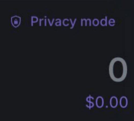134x121 pixels.
Task: Select the $0.00 fiat value
Action: (107, 102)
